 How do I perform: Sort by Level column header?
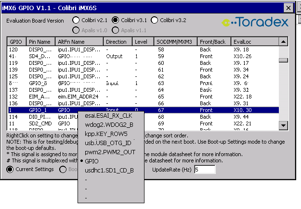click(143, 42)
